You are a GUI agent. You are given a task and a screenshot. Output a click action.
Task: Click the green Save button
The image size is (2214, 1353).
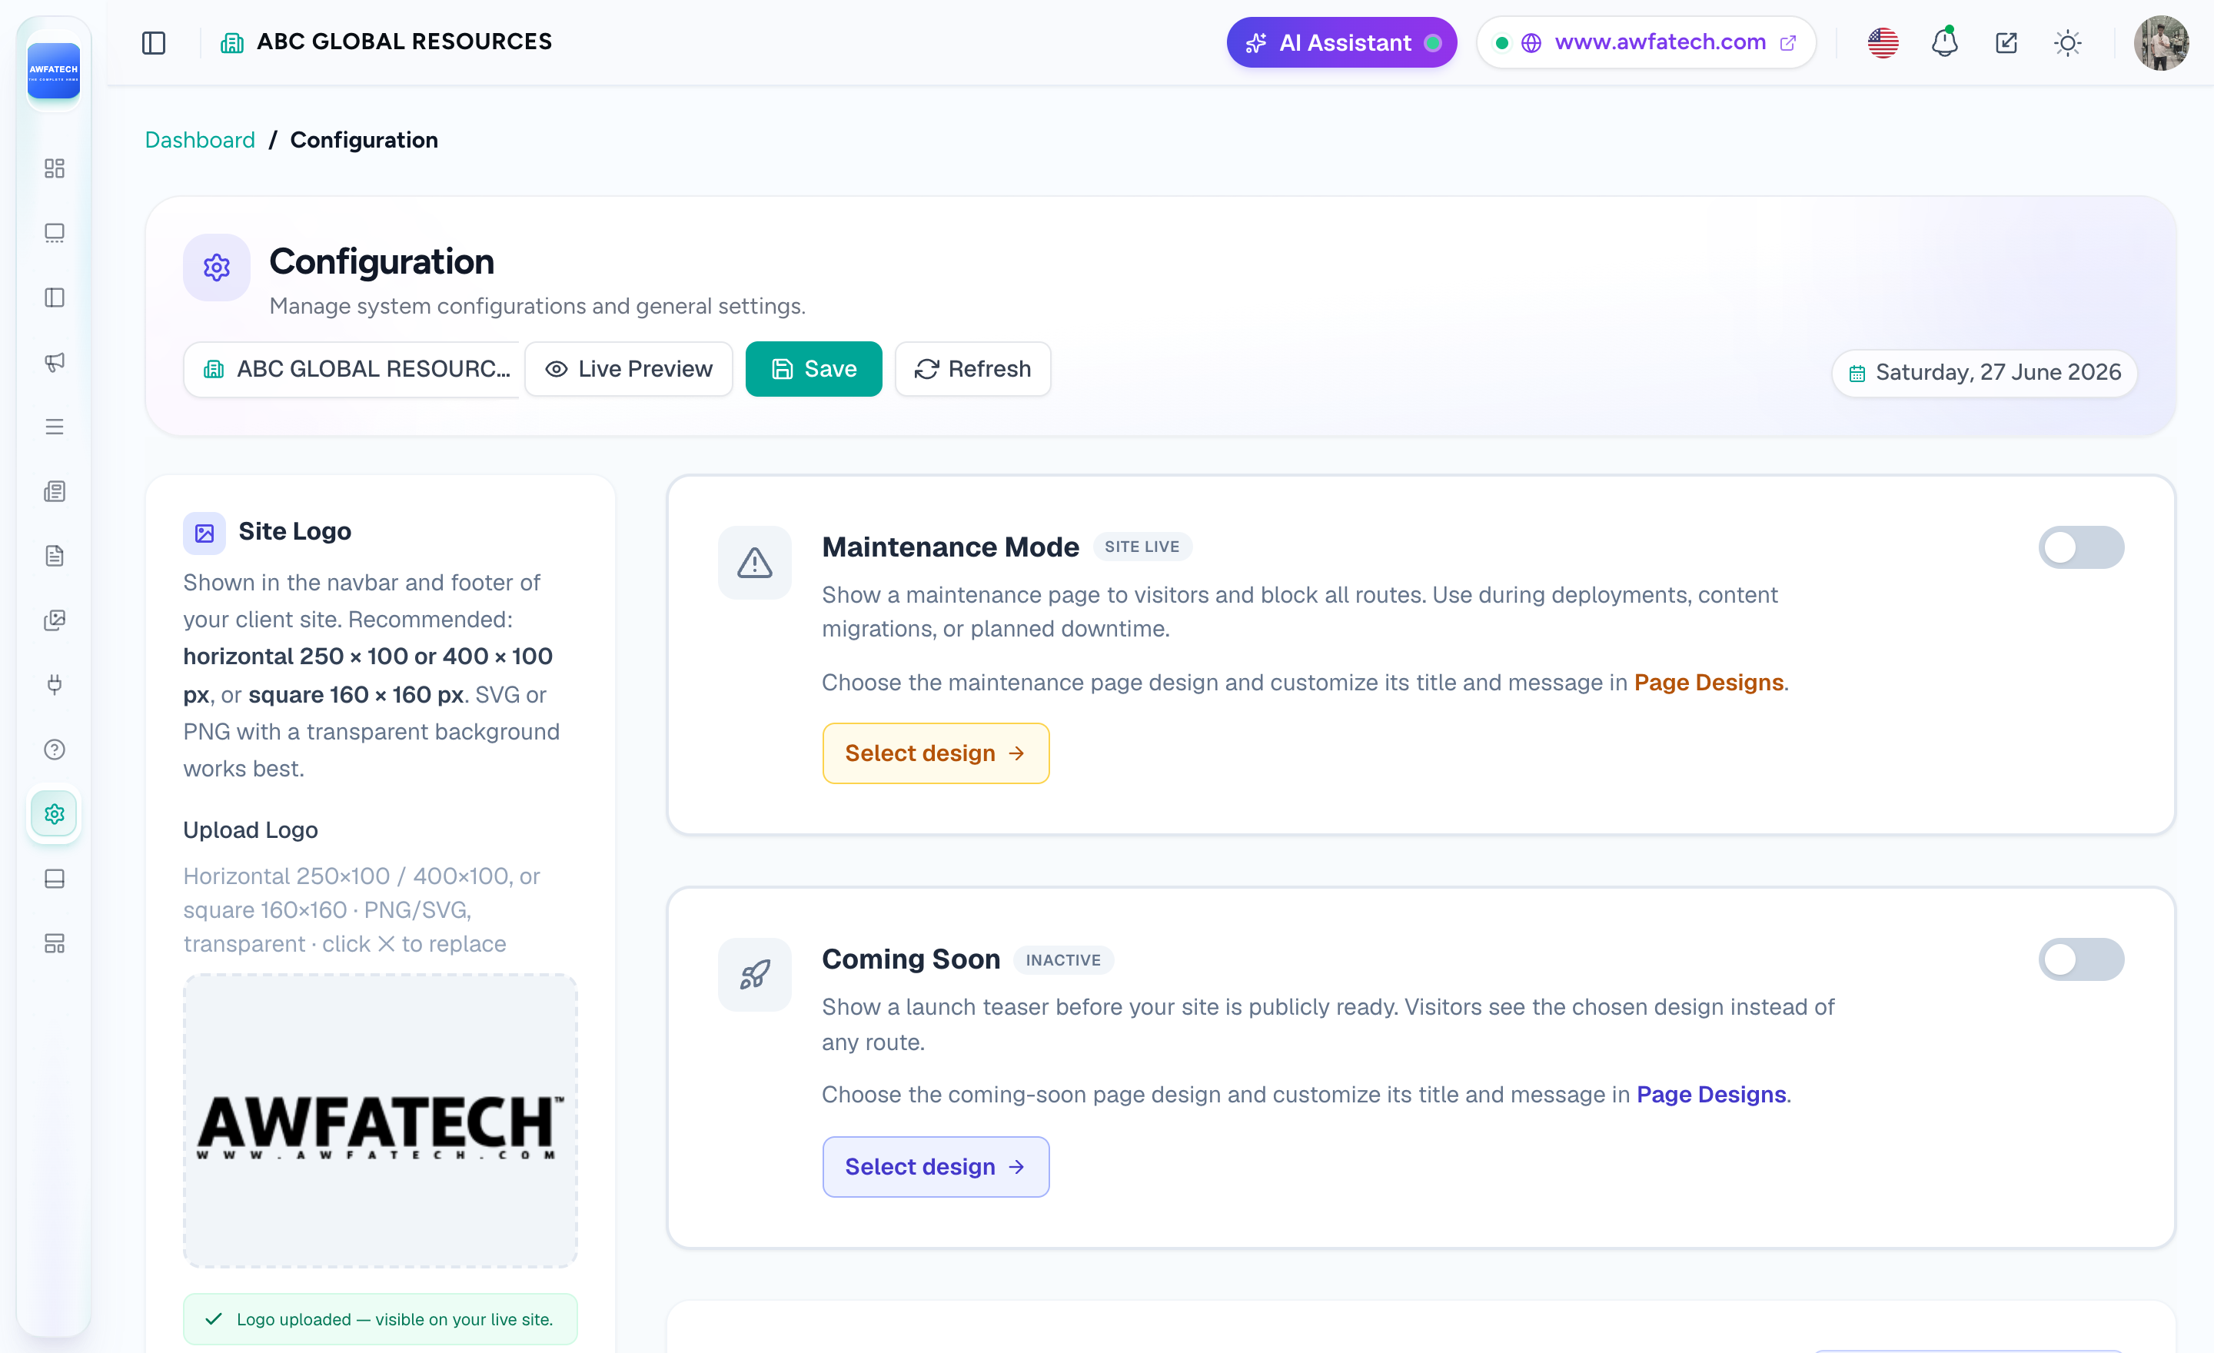click(x=814, y=369)
